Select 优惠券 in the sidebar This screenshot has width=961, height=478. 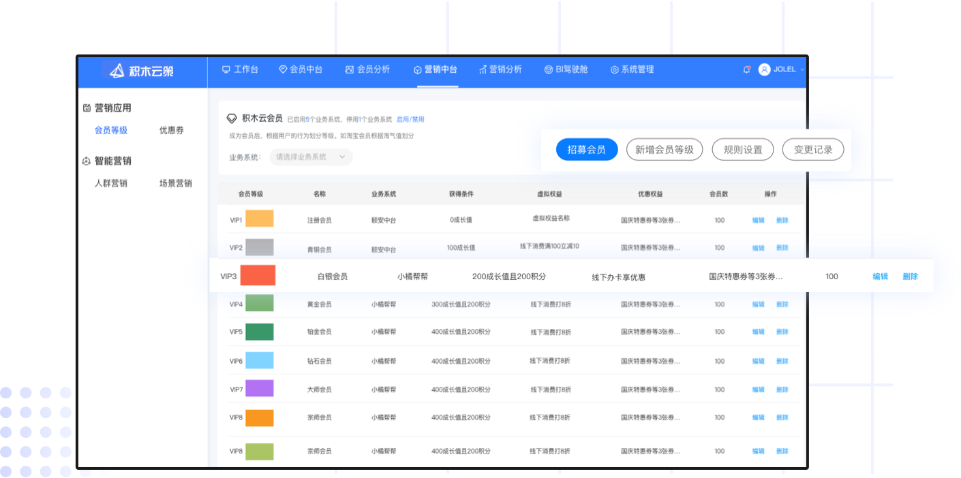pyautogui.click(x=171, y=130)
